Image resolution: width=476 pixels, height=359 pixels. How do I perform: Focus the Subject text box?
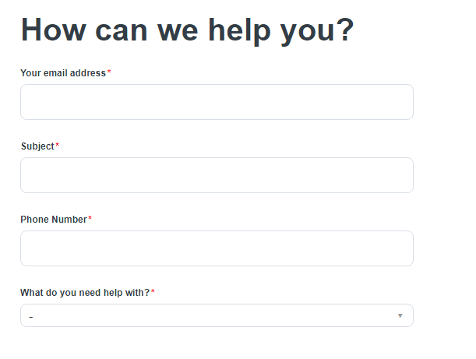pyautogui.click(x=217, y=175)
